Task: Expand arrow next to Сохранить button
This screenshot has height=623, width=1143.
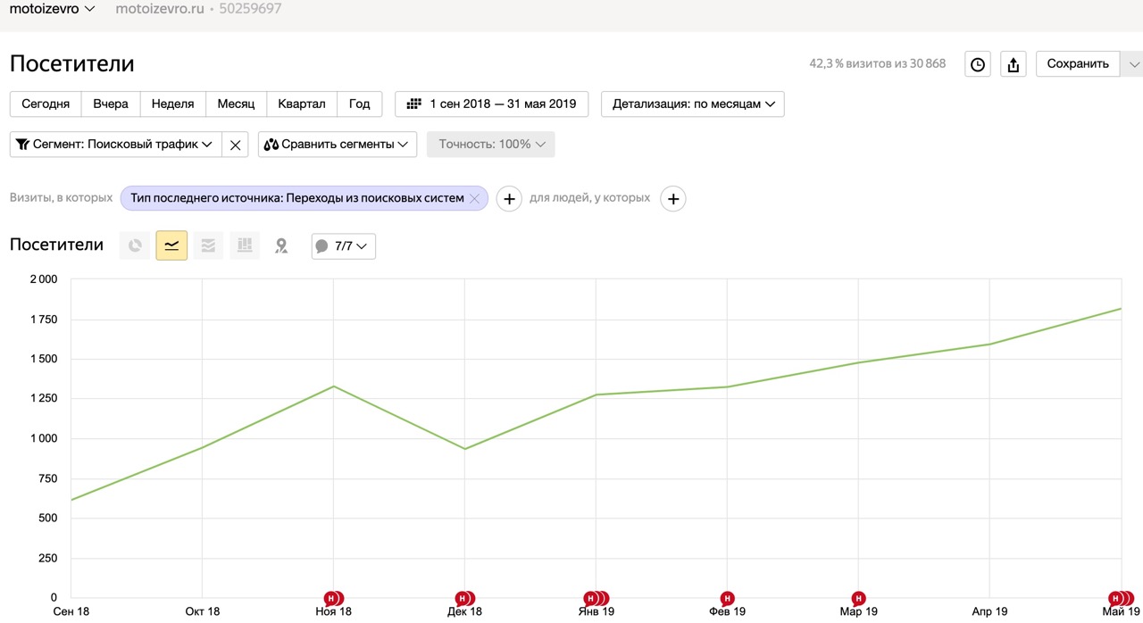Action: tap(1132, 64)
